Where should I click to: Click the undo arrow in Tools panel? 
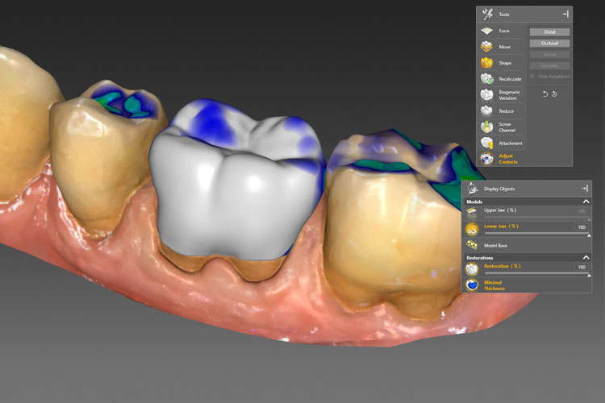point(544,94)
